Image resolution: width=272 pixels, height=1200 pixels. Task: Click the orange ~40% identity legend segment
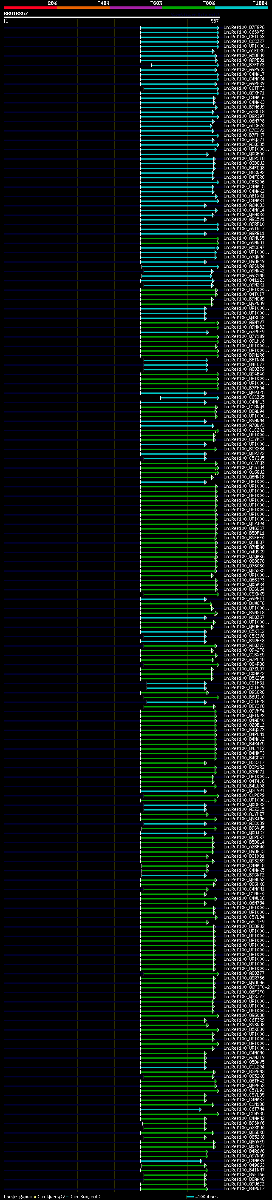(83, 8)
